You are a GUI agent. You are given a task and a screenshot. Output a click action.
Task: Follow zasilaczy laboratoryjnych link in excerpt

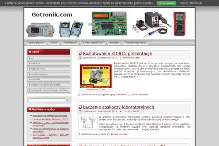(166, 117)
